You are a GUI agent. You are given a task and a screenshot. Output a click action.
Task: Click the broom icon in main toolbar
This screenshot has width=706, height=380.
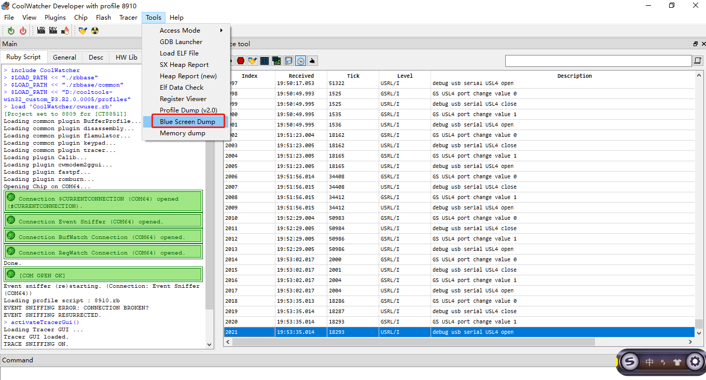[x=82, y=31]
